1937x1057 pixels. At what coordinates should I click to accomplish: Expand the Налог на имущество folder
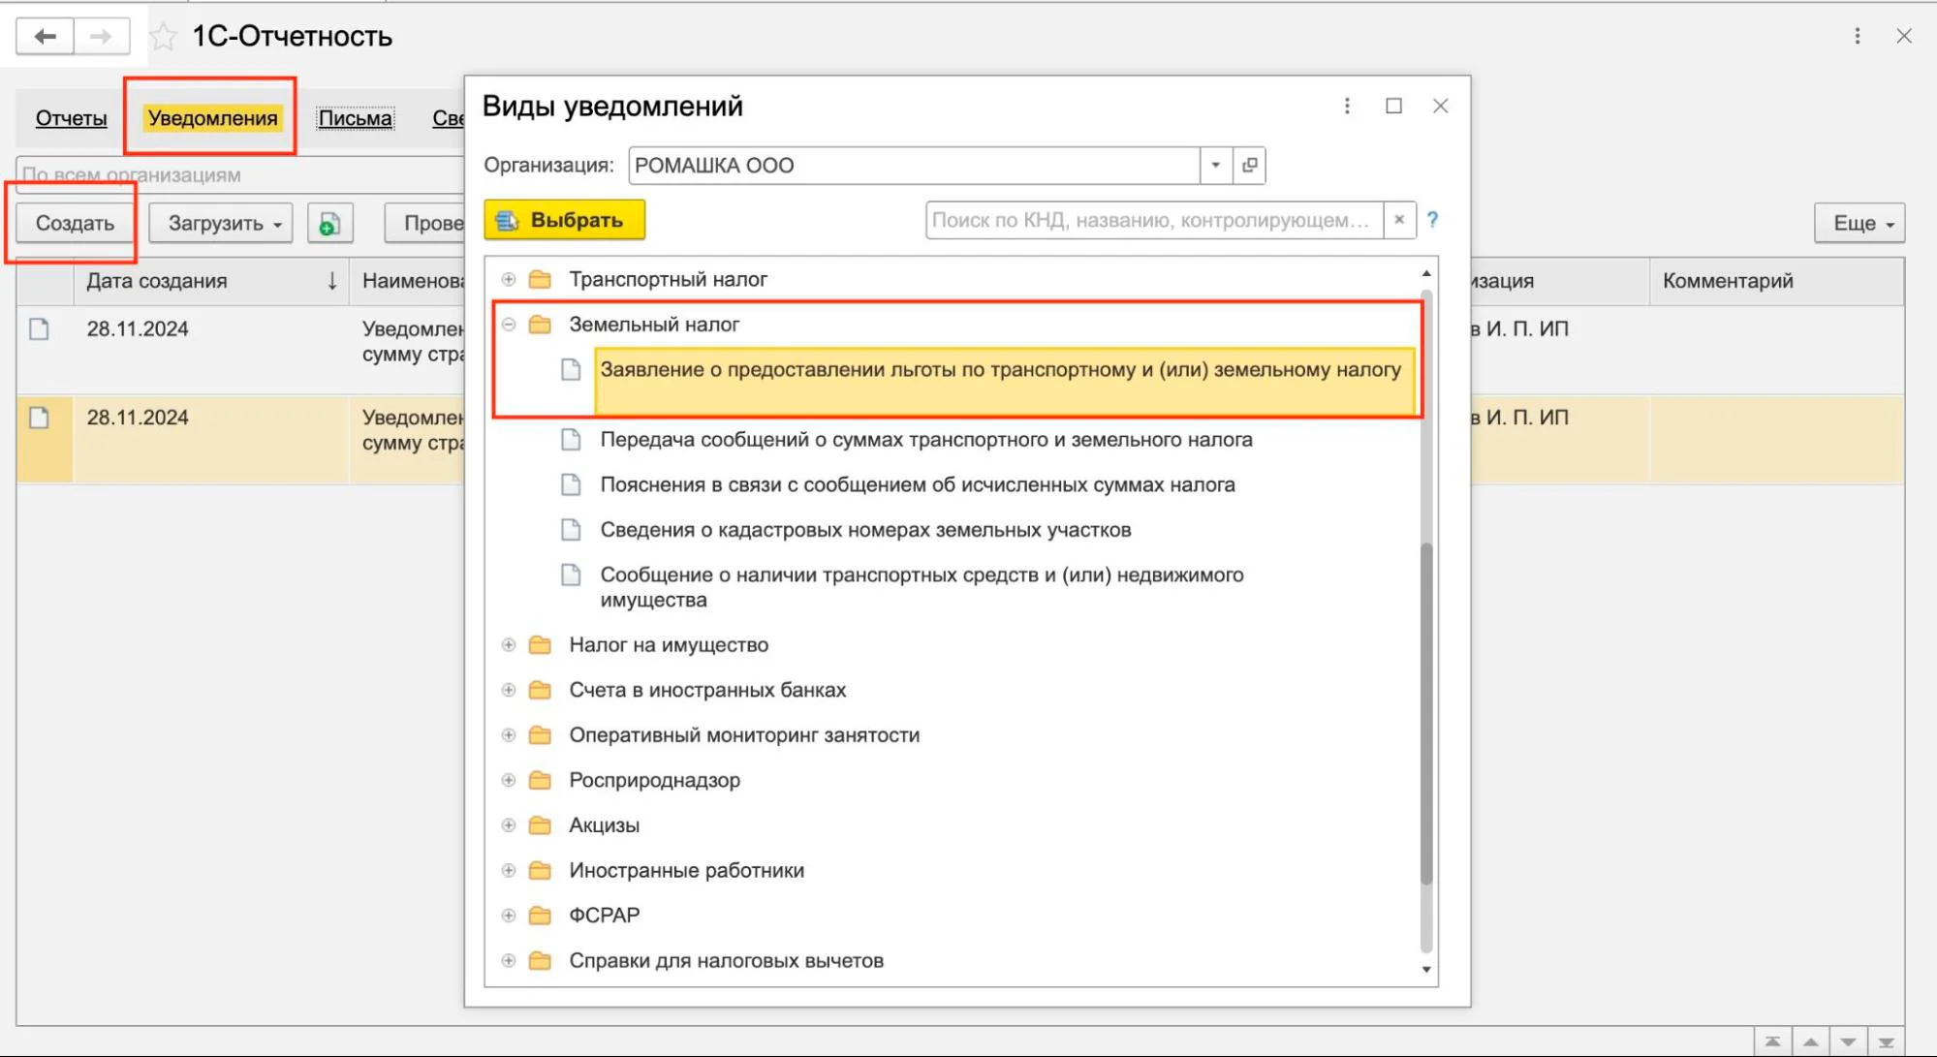pyautogui.click(x=509, y=645)
